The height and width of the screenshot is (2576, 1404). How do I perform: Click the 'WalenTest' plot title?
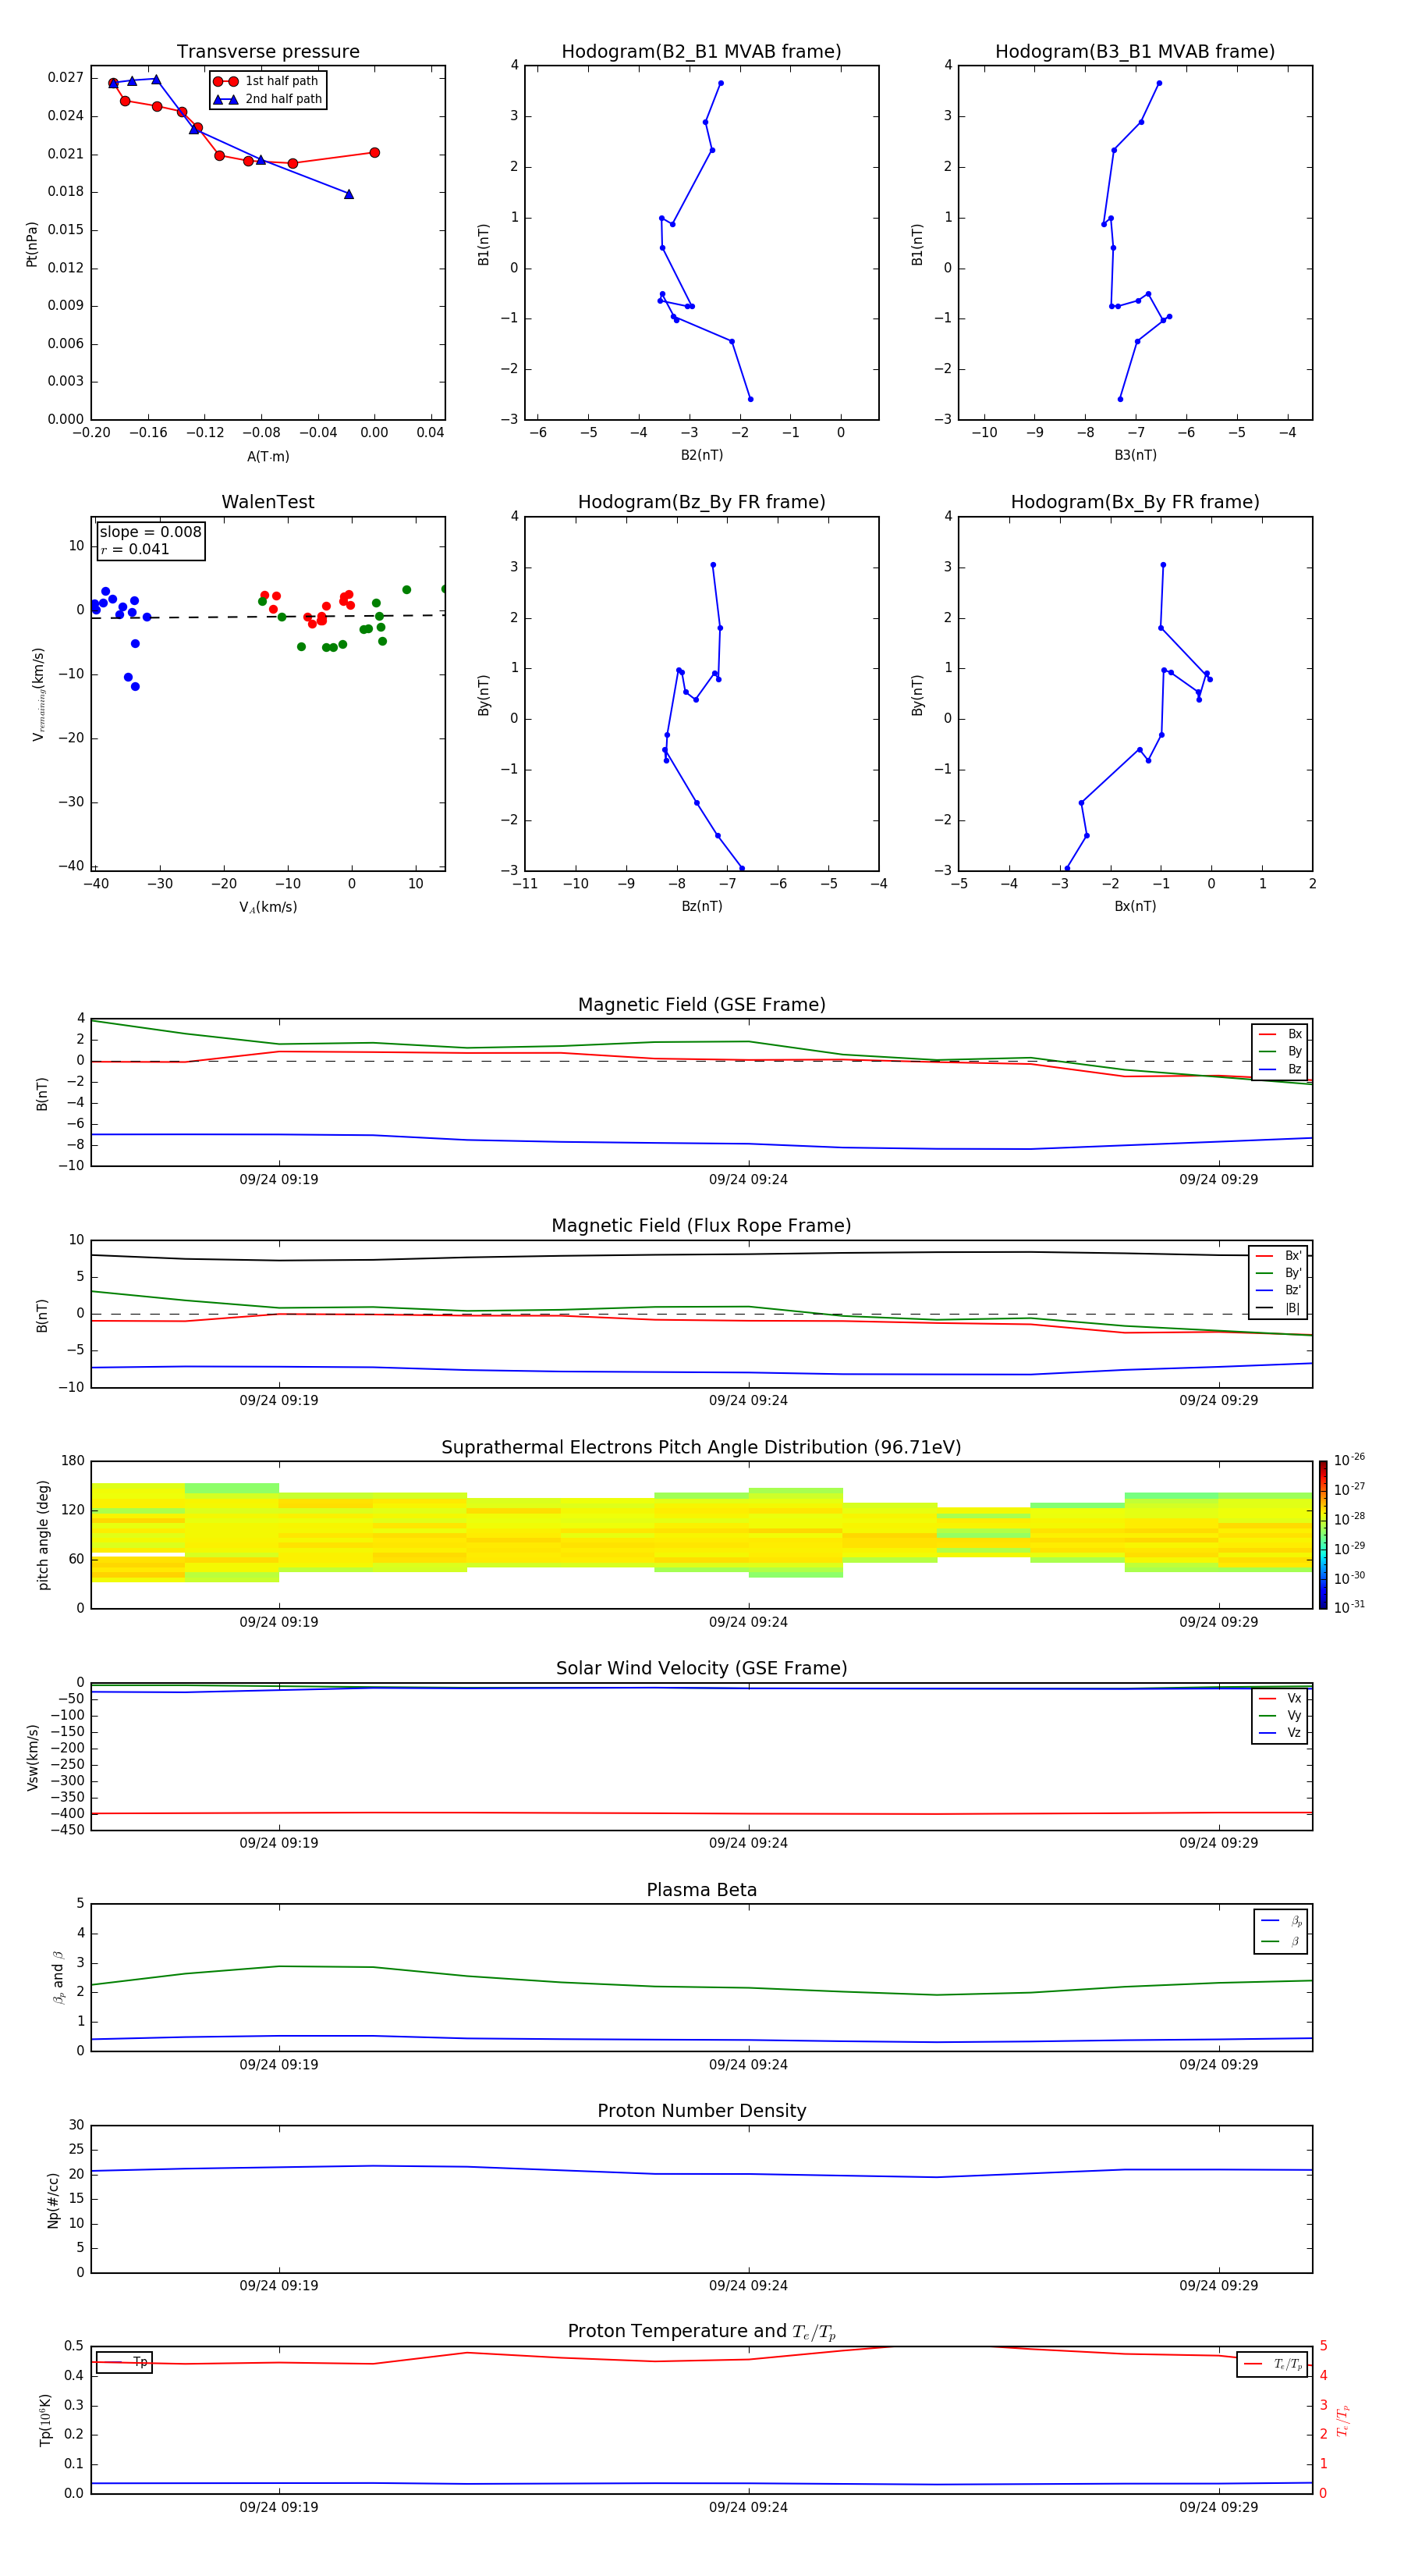pos(268,502)
